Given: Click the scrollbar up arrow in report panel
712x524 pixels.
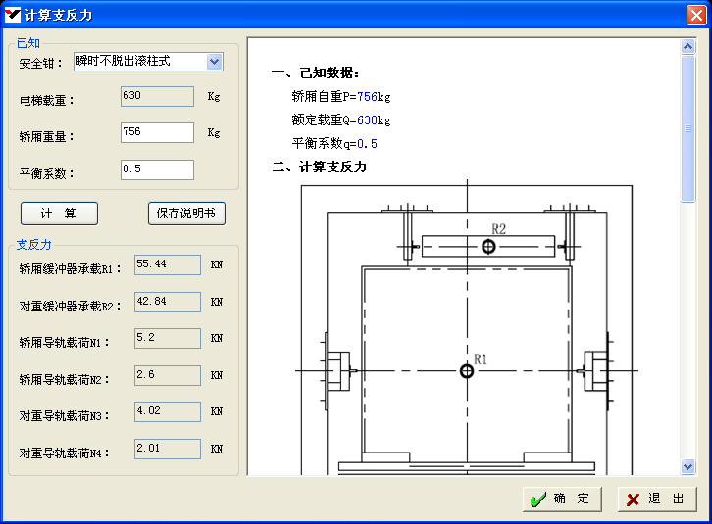Looking at the screenshot, I should pyautogui.click(x=687, y=46).
